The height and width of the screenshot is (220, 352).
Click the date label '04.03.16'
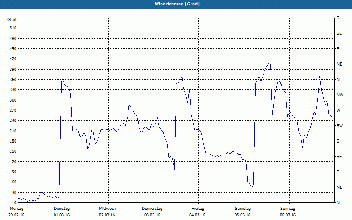pos(197,215)
